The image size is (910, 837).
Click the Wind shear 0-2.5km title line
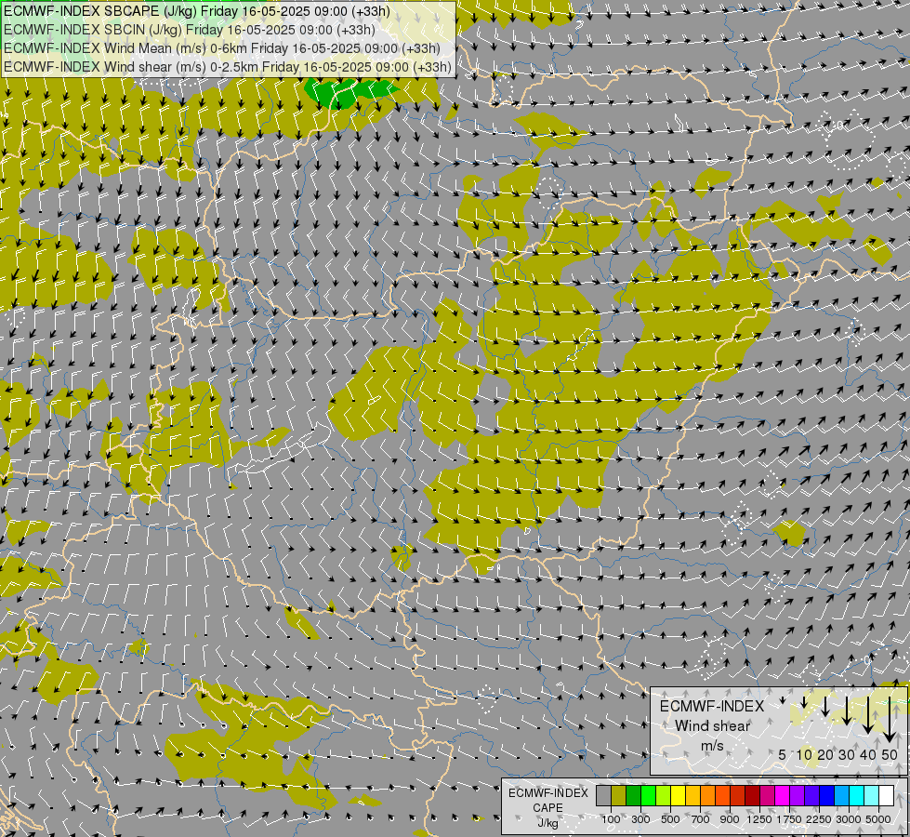228,67
